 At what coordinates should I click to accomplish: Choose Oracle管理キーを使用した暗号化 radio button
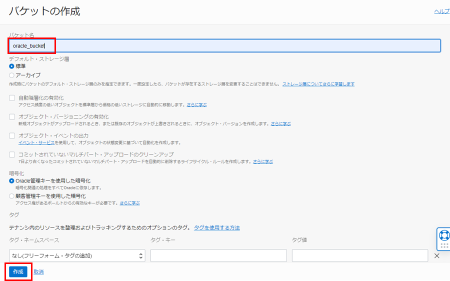tap(12, 180)
